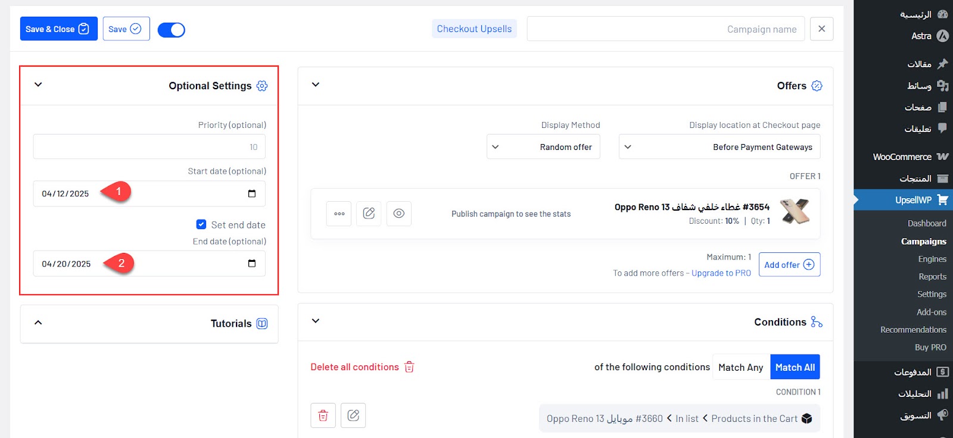The height and width of the screenshot is (438, 953).
Task: Expand the Tutorials panel
Action: coord(38,323)
